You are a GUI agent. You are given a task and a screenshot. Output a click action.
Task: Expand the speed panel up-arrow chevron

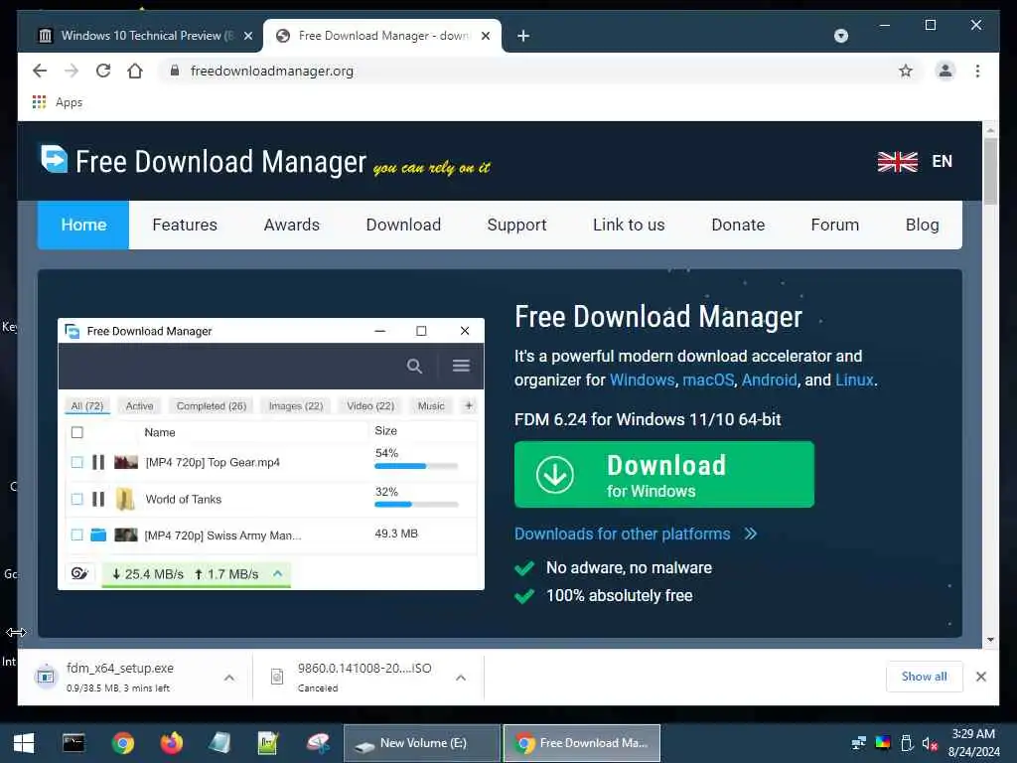pos(278,573)
